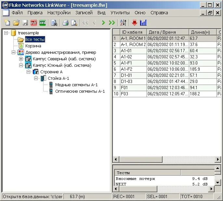Click the Save floppy disk icon
This screenshot has height=201, width=223.
click(25, 23)
